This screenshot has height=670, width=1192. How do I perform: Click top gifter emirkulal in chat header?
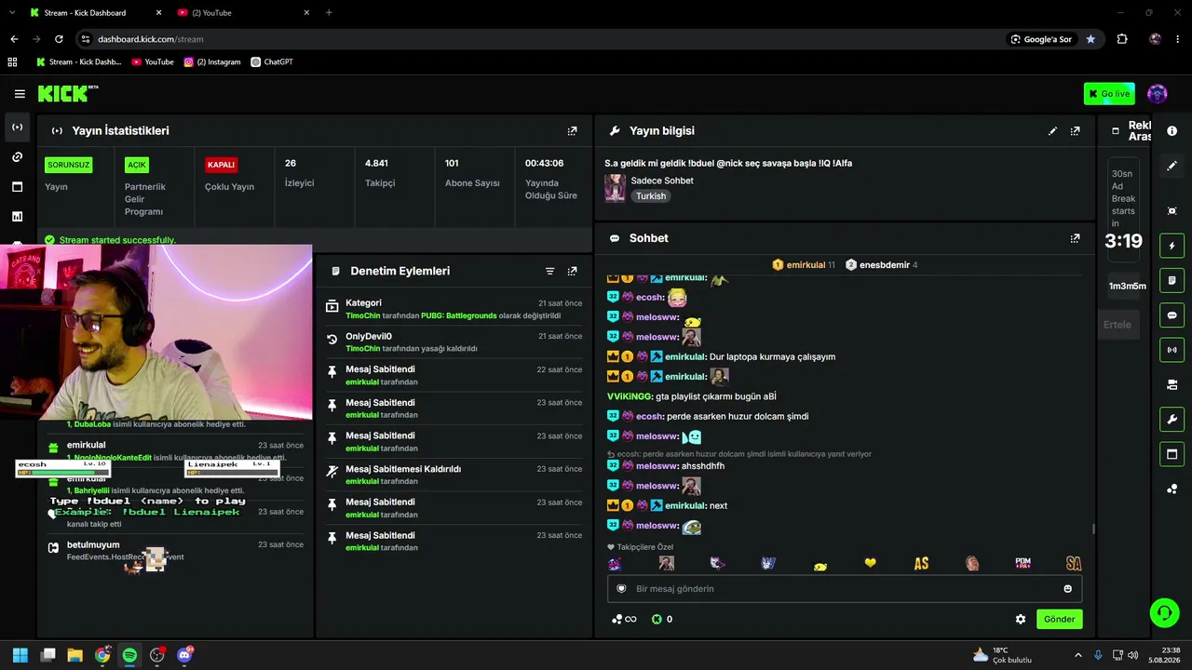click(x=804, y=265)
